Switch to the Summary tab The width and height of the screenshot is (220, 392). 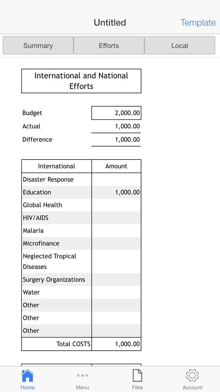point(38,45)
